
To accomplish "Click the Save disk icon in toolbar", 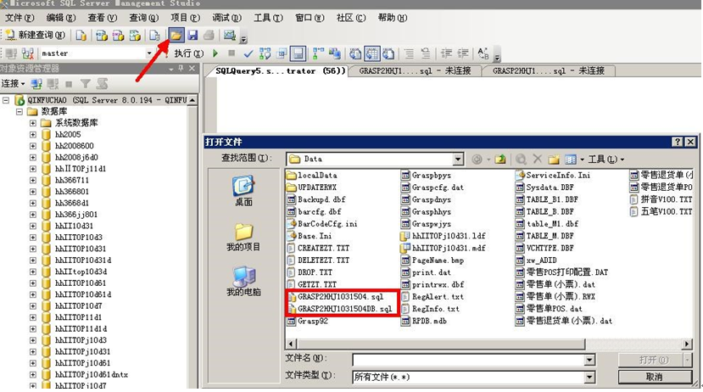I will point(192,35).
